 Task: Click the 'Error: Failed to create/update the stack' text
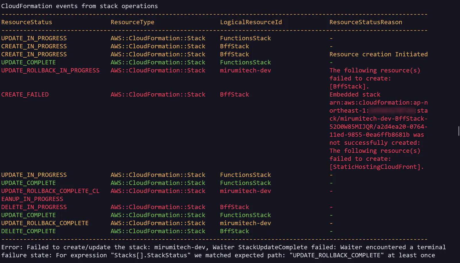(x=76, y=247)
